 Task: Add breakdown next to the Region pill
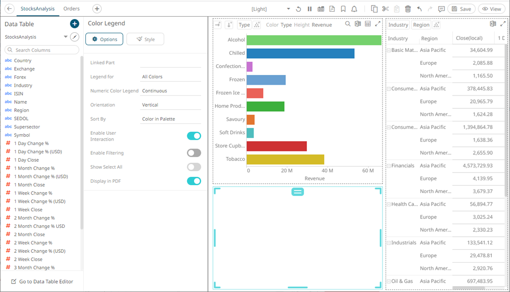pyautogui.click(x=436, y=24)
